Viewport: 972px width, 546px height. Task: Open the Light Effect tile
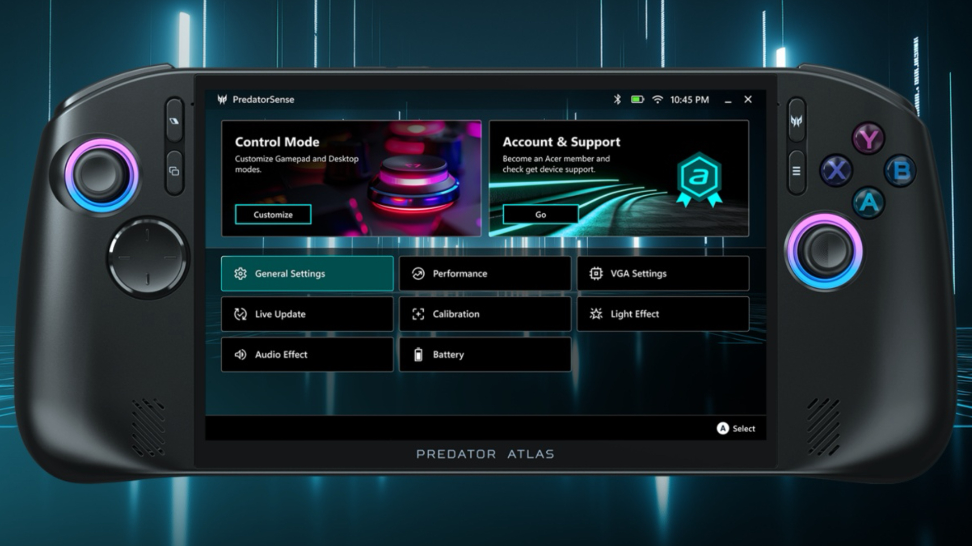click(663, 314)
